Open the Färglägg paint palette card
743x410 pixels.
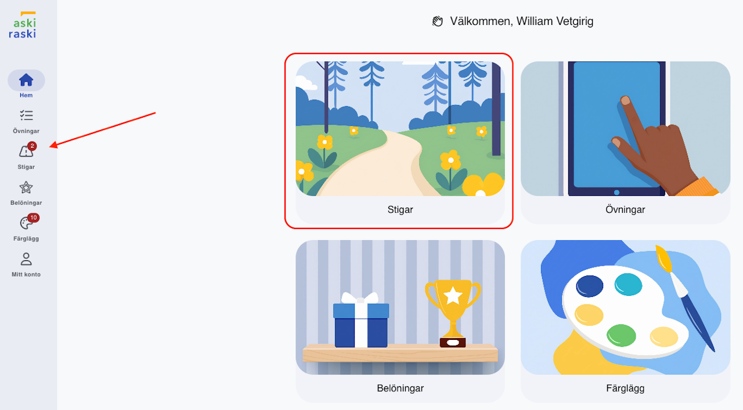625,321
